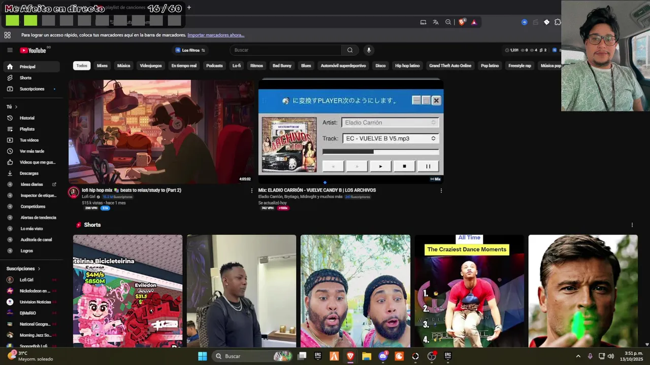Select the Música filter chip

[124, 66]
